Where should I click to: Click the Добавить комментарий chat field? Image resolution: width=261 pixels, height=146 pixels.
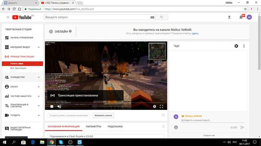[x=213, y=120]
